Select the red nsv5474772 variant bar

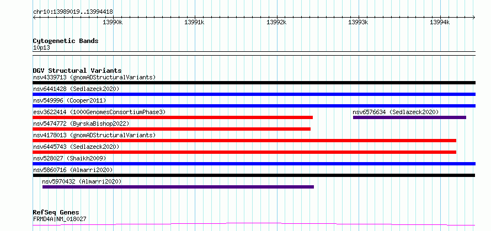click(x=172, y=129)
